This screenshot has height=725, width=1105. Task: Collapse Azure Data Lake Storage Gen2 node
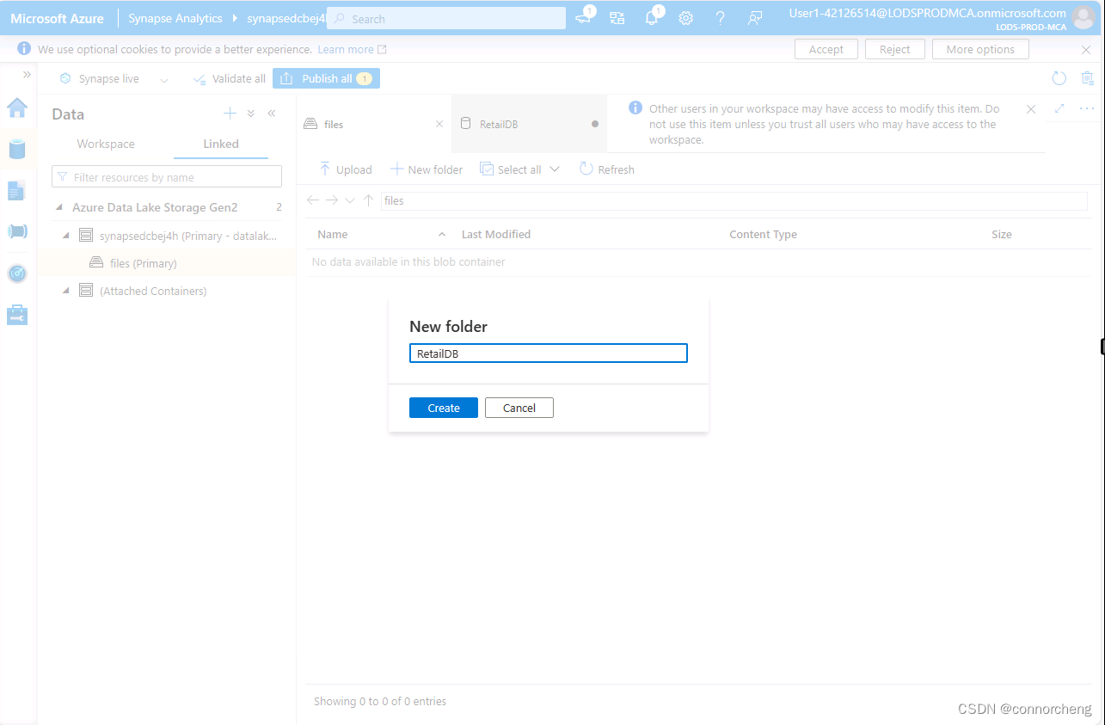click(x=59, y=207)
